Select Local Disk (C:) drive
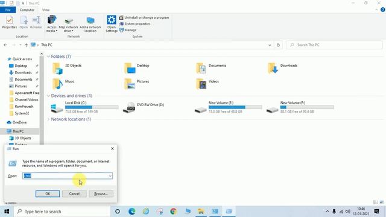The image size is (386, 217). pyautogui.click(x=84, y=107)
